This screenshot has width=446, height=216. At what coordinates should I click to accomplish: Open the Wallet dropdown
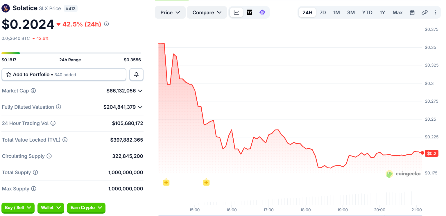click(x=51, y=208)
